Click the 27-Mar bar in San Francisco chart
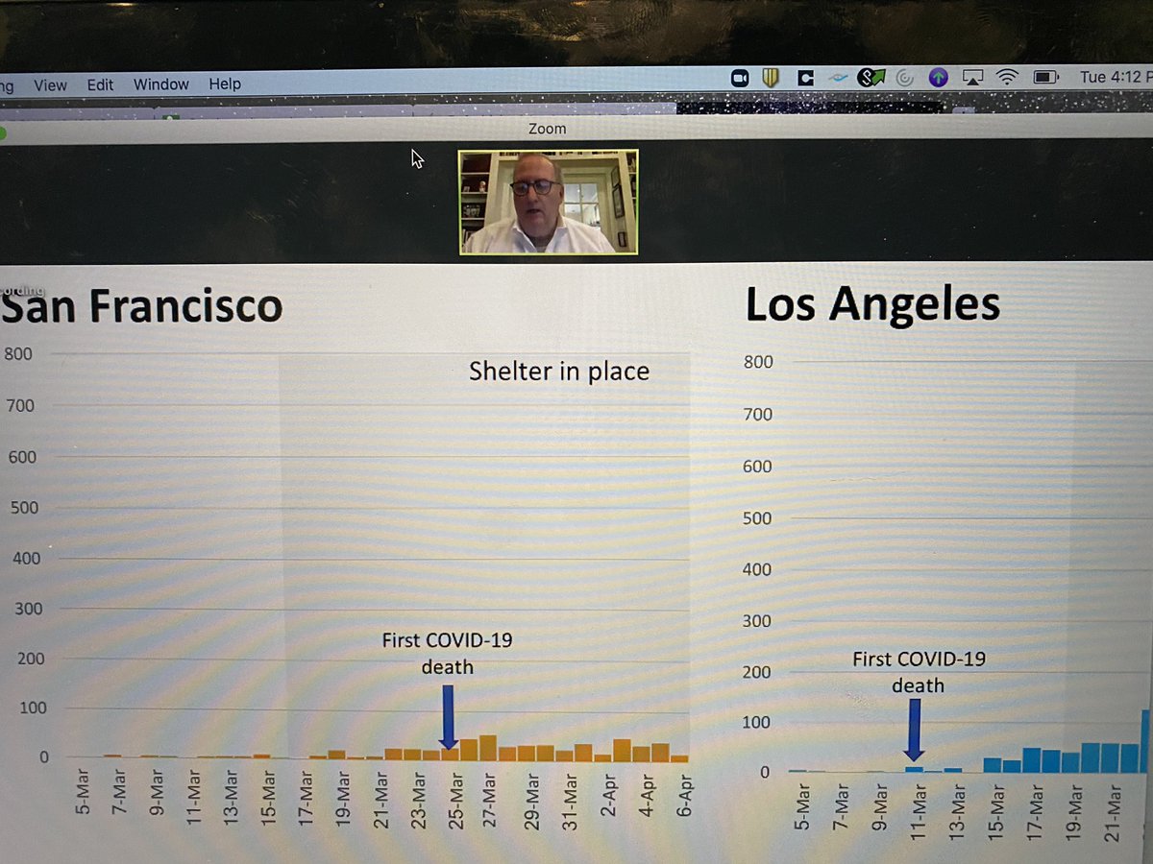Screen dimensions: 1153x864 (x=488, y=748)
